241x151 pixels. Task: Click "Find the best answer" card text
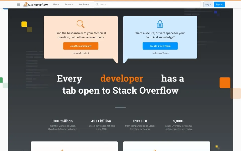(x=81, y=35)
